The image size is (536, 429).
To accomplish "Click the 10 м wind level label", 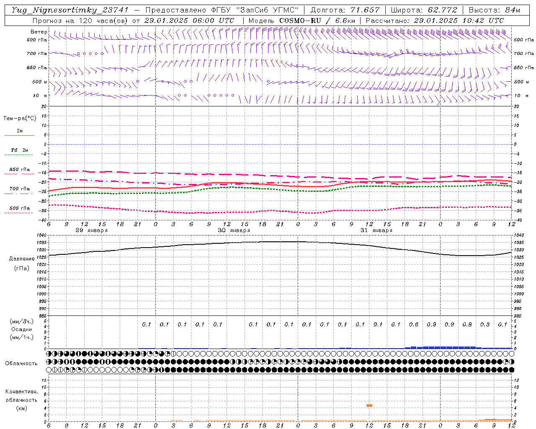I will 40,96.
